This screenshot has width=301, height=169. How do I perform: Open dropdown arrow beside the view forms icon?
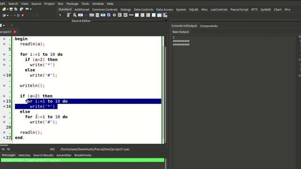(31, 9)
